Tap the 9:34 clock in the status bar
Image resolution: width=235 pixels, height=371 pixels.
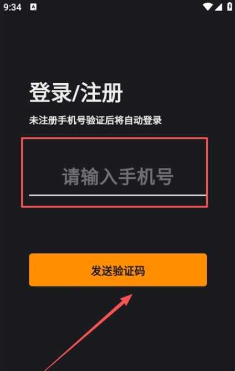pyautogui.click(x=12, y=7)
